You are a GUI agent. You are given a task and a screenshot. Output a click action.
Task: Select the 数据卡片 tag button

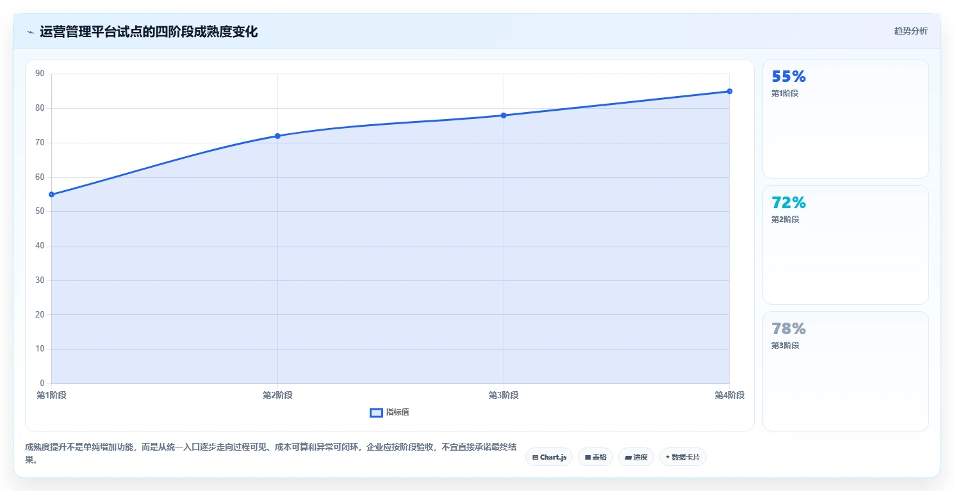(683, 457)
